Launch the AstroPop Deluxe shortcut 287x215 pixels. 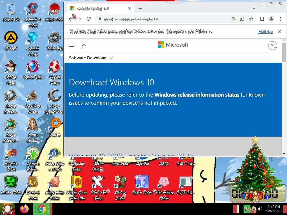click(x=11, y=159)
